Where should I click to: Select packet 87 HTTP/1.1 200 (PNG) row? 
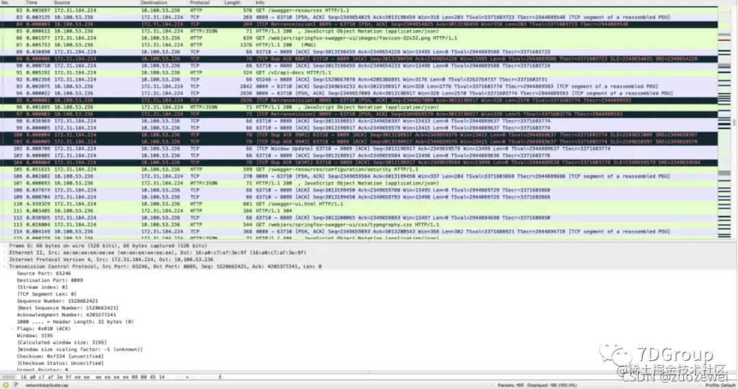359,45
